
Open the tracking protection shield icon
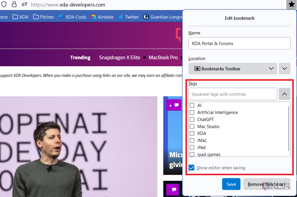4,4
